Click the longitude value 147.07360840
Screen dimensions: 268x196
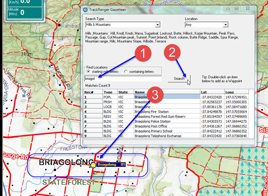click(236, 136)
